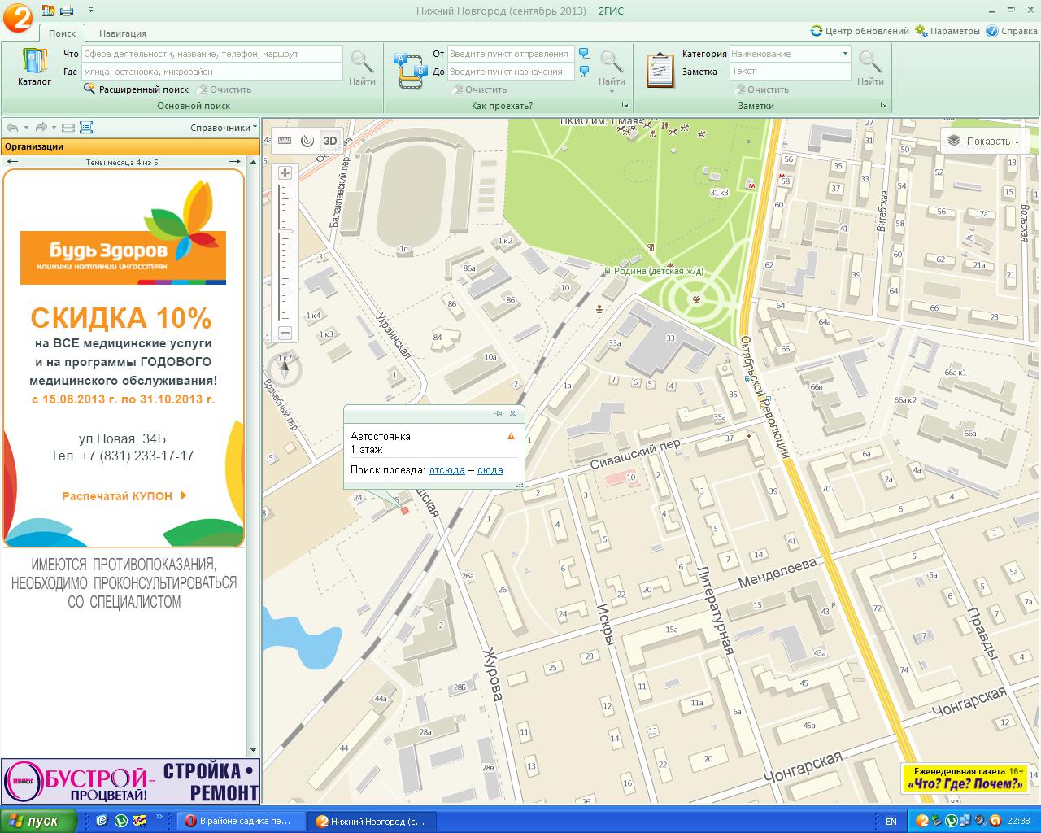The image size is (1041, 833).
Task: Toggle 3D map view
Action: pyautogui.click(x=329, y=141)
